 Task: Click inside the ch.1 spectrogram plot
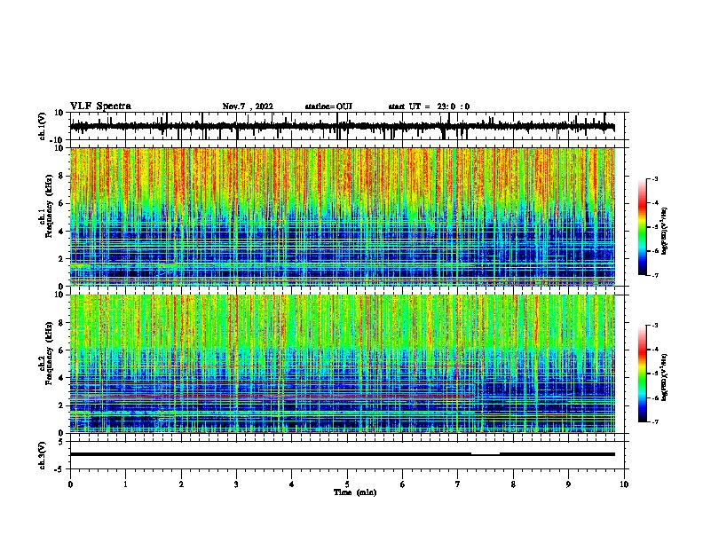point(342,216)
